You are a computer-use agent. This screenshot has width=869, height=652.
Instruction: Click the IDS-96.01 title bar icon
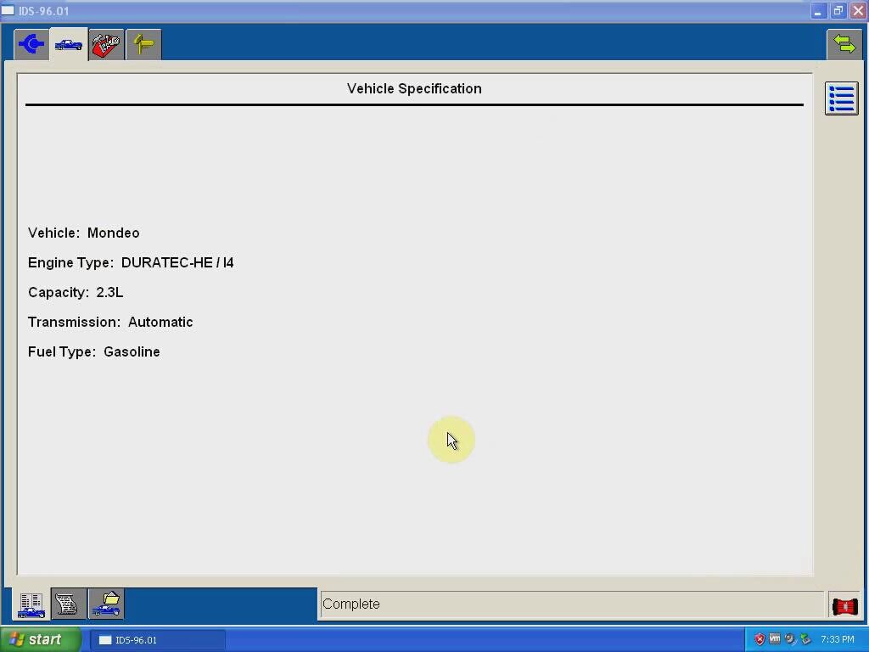coord(8,10)
